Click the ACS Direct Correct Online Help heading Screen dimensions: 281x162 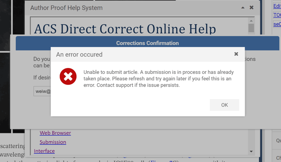click(x=125, y=29)
